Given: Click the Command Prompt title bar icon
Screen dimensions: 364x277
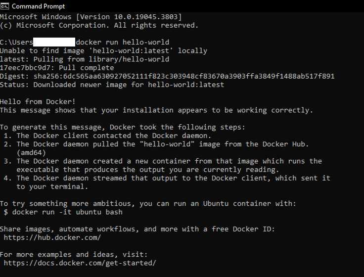Looking at the screenshot, I should [5, 6].
